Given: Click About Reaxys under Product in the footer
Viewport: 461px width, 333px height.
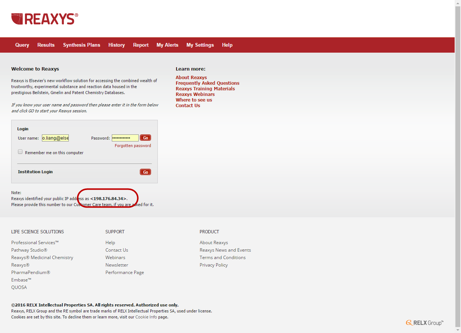Looking at the screenshot, I should pos(214,243).
